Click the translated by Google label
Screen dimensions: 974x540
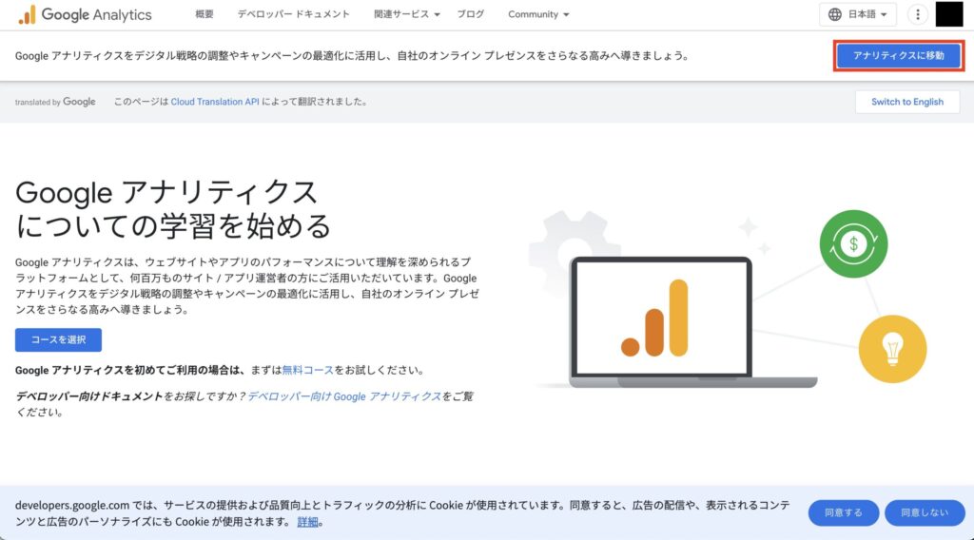[x=55, y=102]
